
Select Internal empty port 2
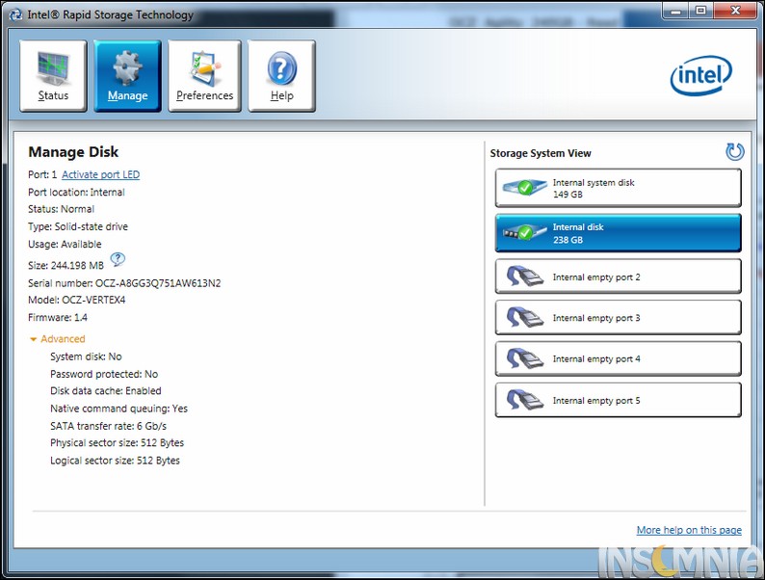[619, 277]
